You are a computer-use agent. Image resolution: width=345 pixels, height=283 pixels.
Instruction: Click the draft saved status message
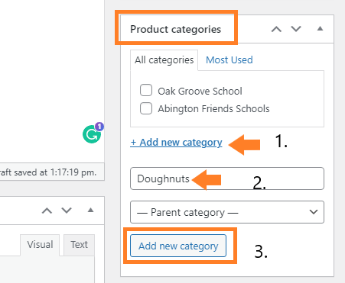[x=48, y=172]
